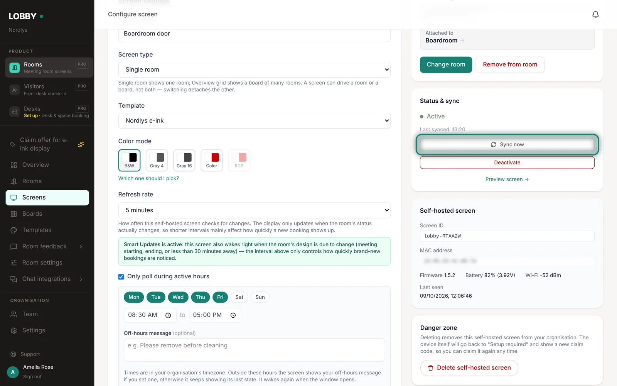This screenshot has height=386, width=617.
Task: Expand the Chat integrations submenu chevron
Action: (x=81, y=279)
